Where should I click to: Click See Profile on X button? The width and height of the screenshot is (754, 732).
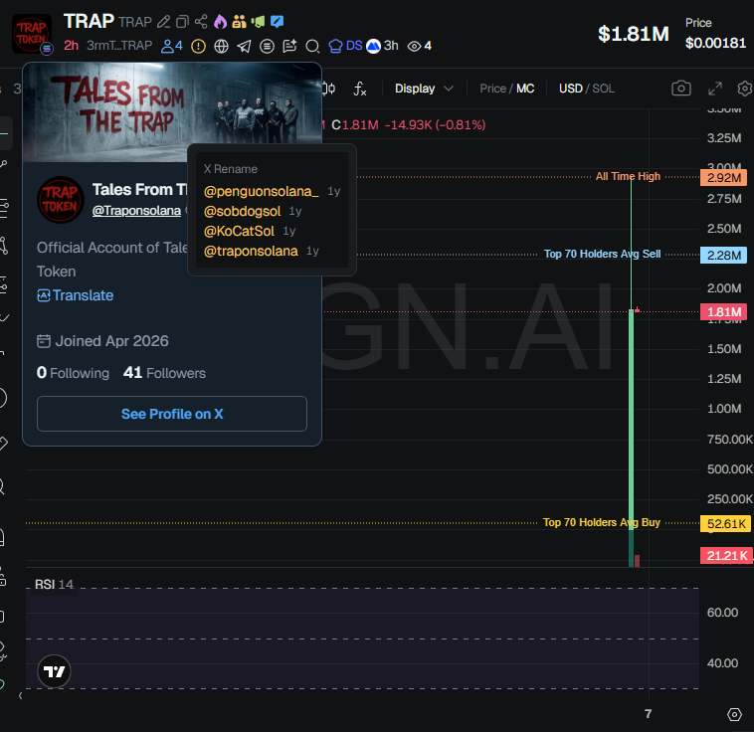click(172, 414)
